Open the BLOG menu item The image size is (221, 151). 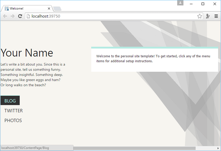(10, 101)
